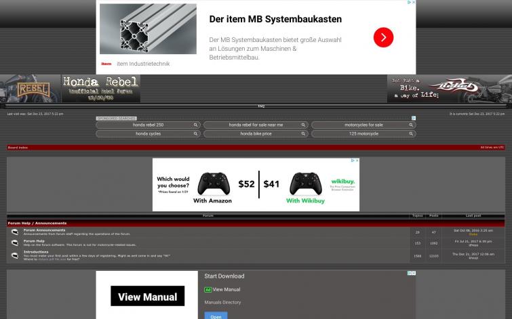Search for 'honda rebel 250' sponsored link
512x319 pixels.
[148, 125]
